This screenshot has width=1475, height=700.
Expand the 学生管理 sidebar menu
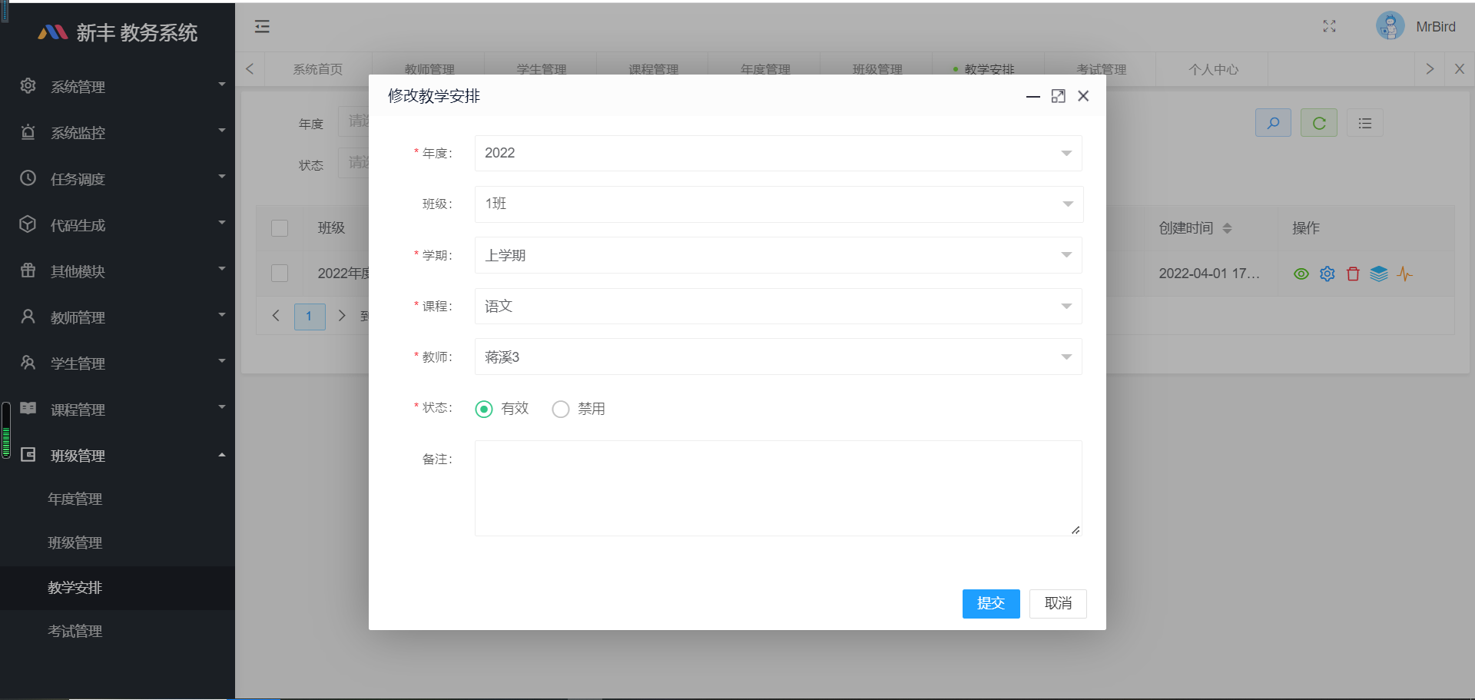(118, 363)
